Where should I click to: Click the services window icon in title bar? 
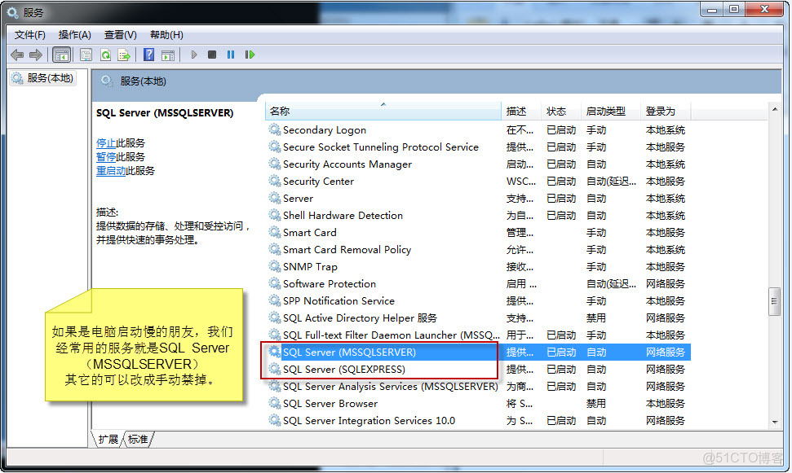(x=13, y=12)
